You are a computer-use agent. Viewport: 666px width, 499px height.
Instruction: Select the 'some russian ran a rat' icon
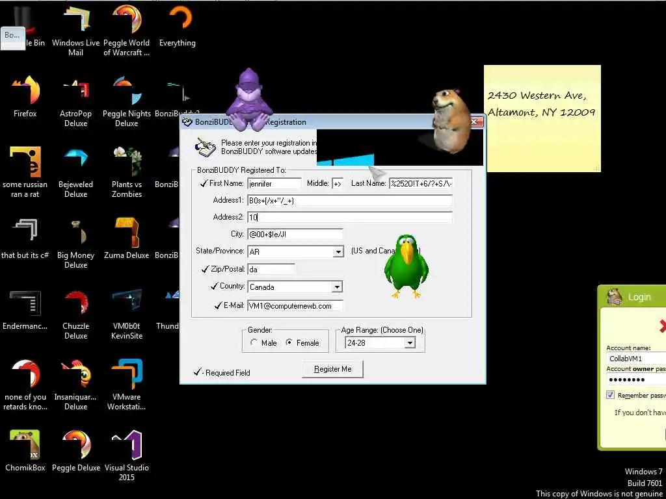click(x=25, y=172)
